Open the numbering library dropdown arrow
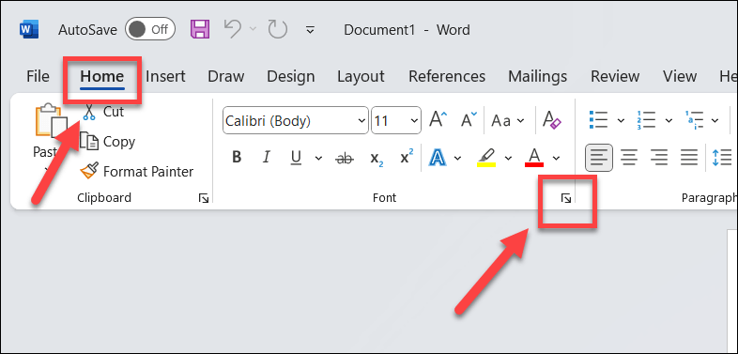Screen dimensions: 738x354 pos(669,121)
